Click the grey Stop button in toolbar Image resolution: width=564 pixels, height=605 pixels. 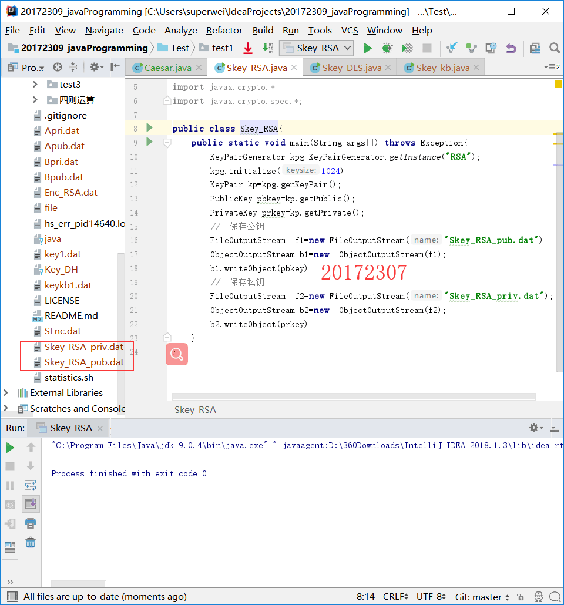point(427,48)
